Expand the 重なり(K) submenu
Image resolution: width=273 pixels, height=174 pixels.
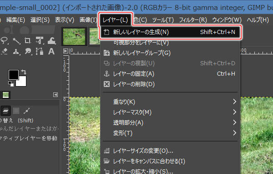pyautogui.click(x=170, y=102)
